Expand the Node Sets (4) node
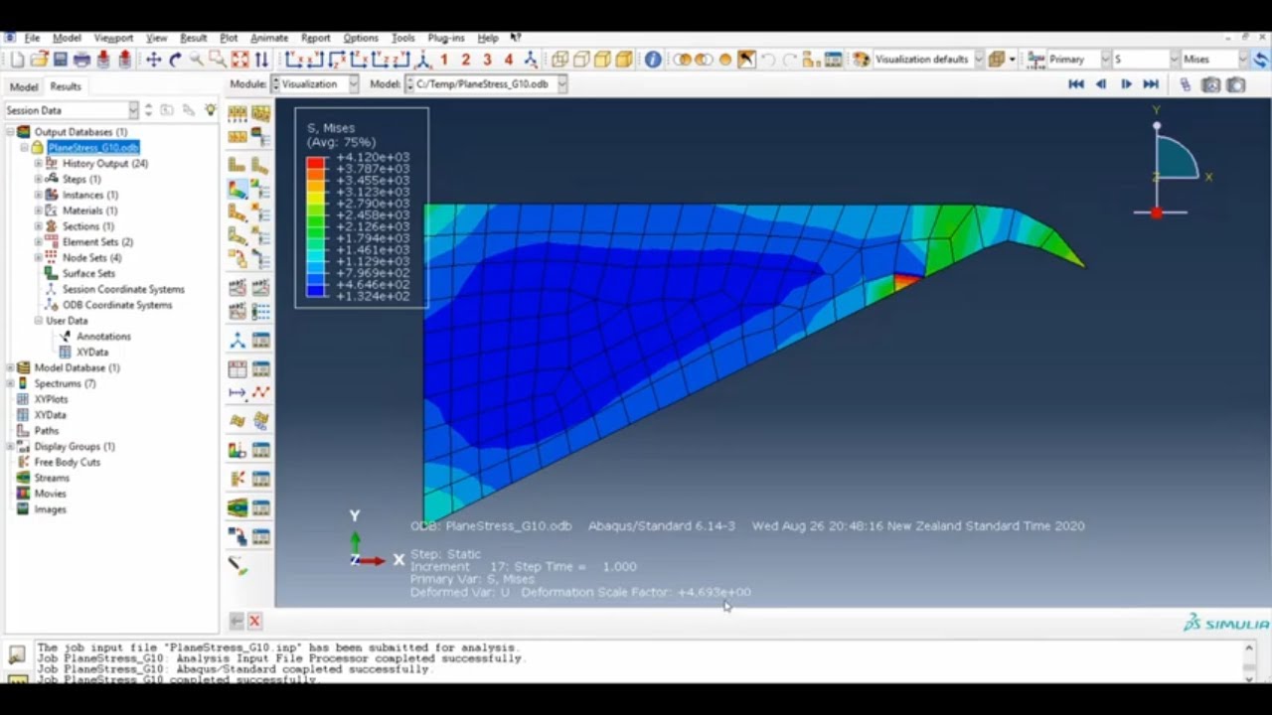The image size is (1272, 715). (39, 257)
